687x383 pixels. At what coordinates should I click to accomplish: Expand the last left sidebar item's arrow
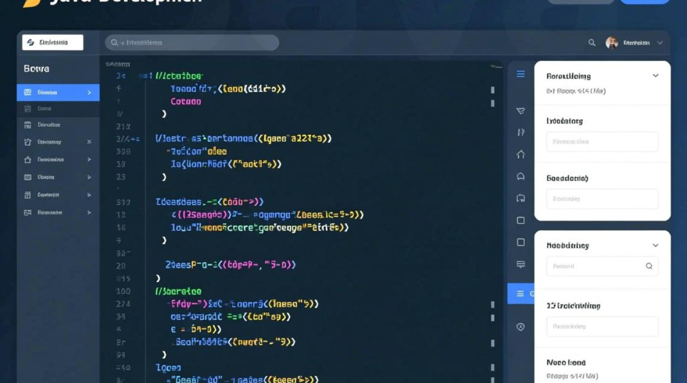(x=89, y=212)
